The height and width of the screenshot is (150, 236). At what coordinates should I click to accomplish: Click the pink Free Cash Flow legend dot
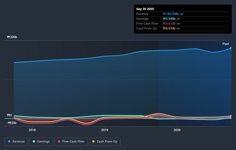point(59,141)
